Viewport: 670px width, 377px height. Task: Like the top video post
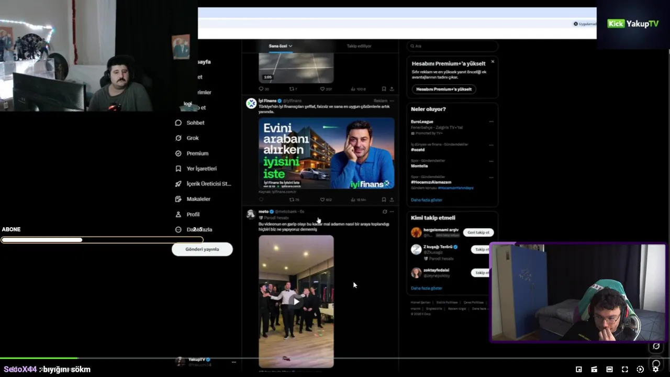click(x=323, y=89)
